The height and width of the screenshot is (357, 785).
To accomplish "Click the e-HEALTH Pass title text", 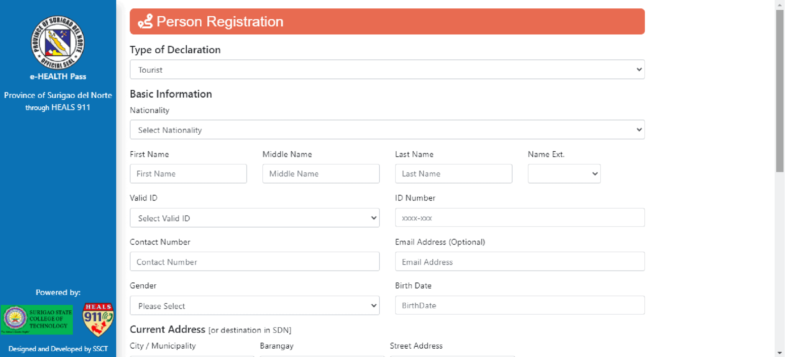I will pos(58,77).
